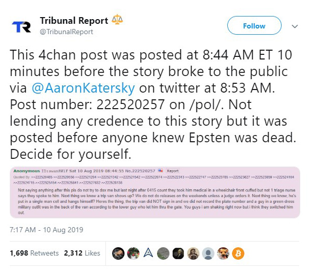Click the fifth liker avatar in the row
Image resolution: width=310 pixels, height=269 pixels.
tap(178, 253)
